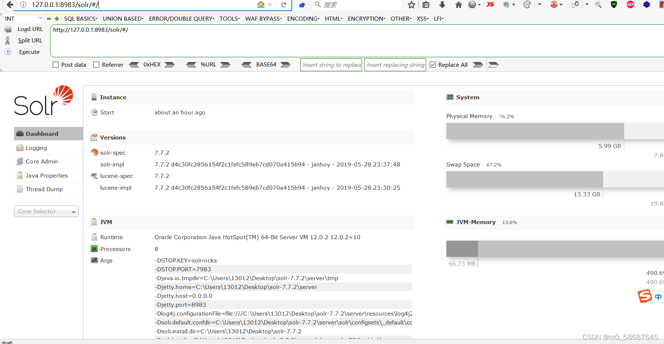Click the Insert replacing string field
Image resolution: width=664 pixels, height=344 pixels.
tap(395, 65)
